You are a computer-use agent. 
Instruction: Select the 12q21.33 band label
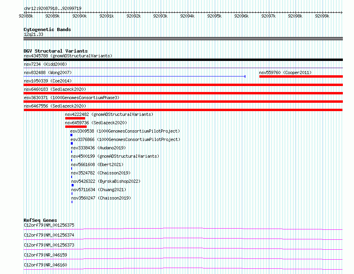coord(33,34)
